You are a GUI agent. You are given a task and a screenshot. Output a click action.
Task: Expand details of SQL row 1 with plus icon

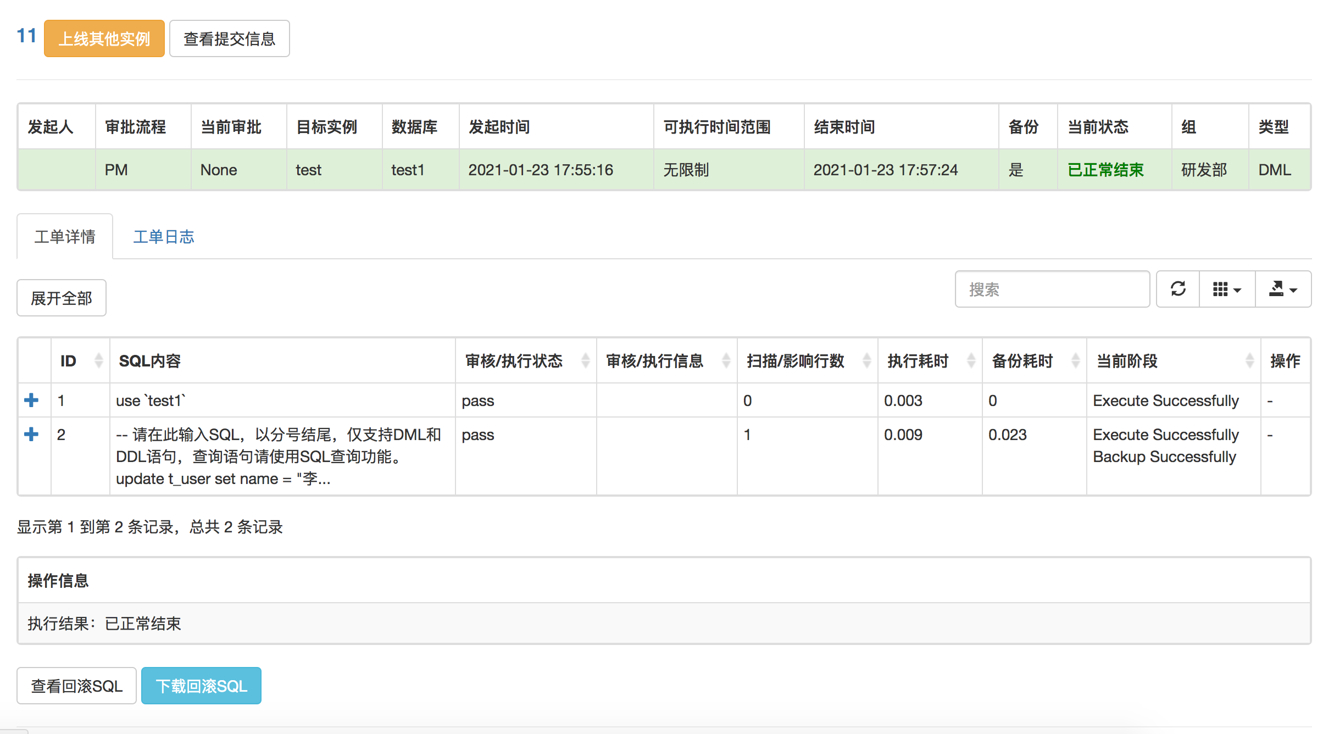point(32,401)
